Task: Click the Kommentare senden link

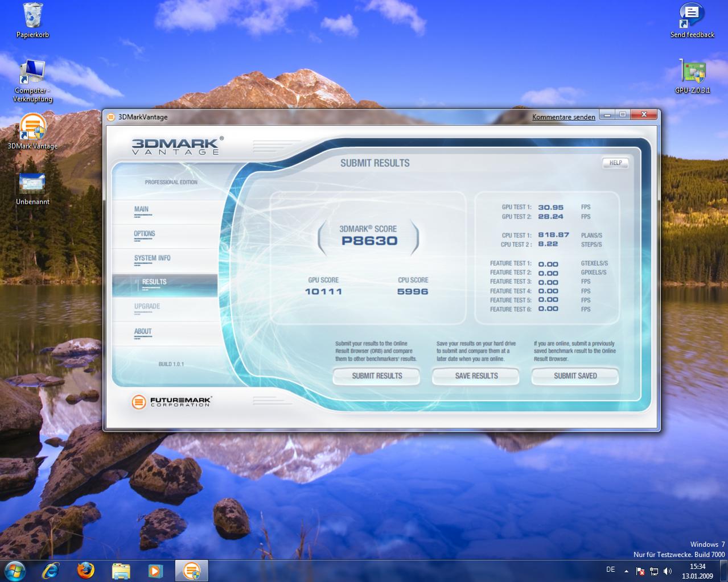Action: tap(564, 117)
